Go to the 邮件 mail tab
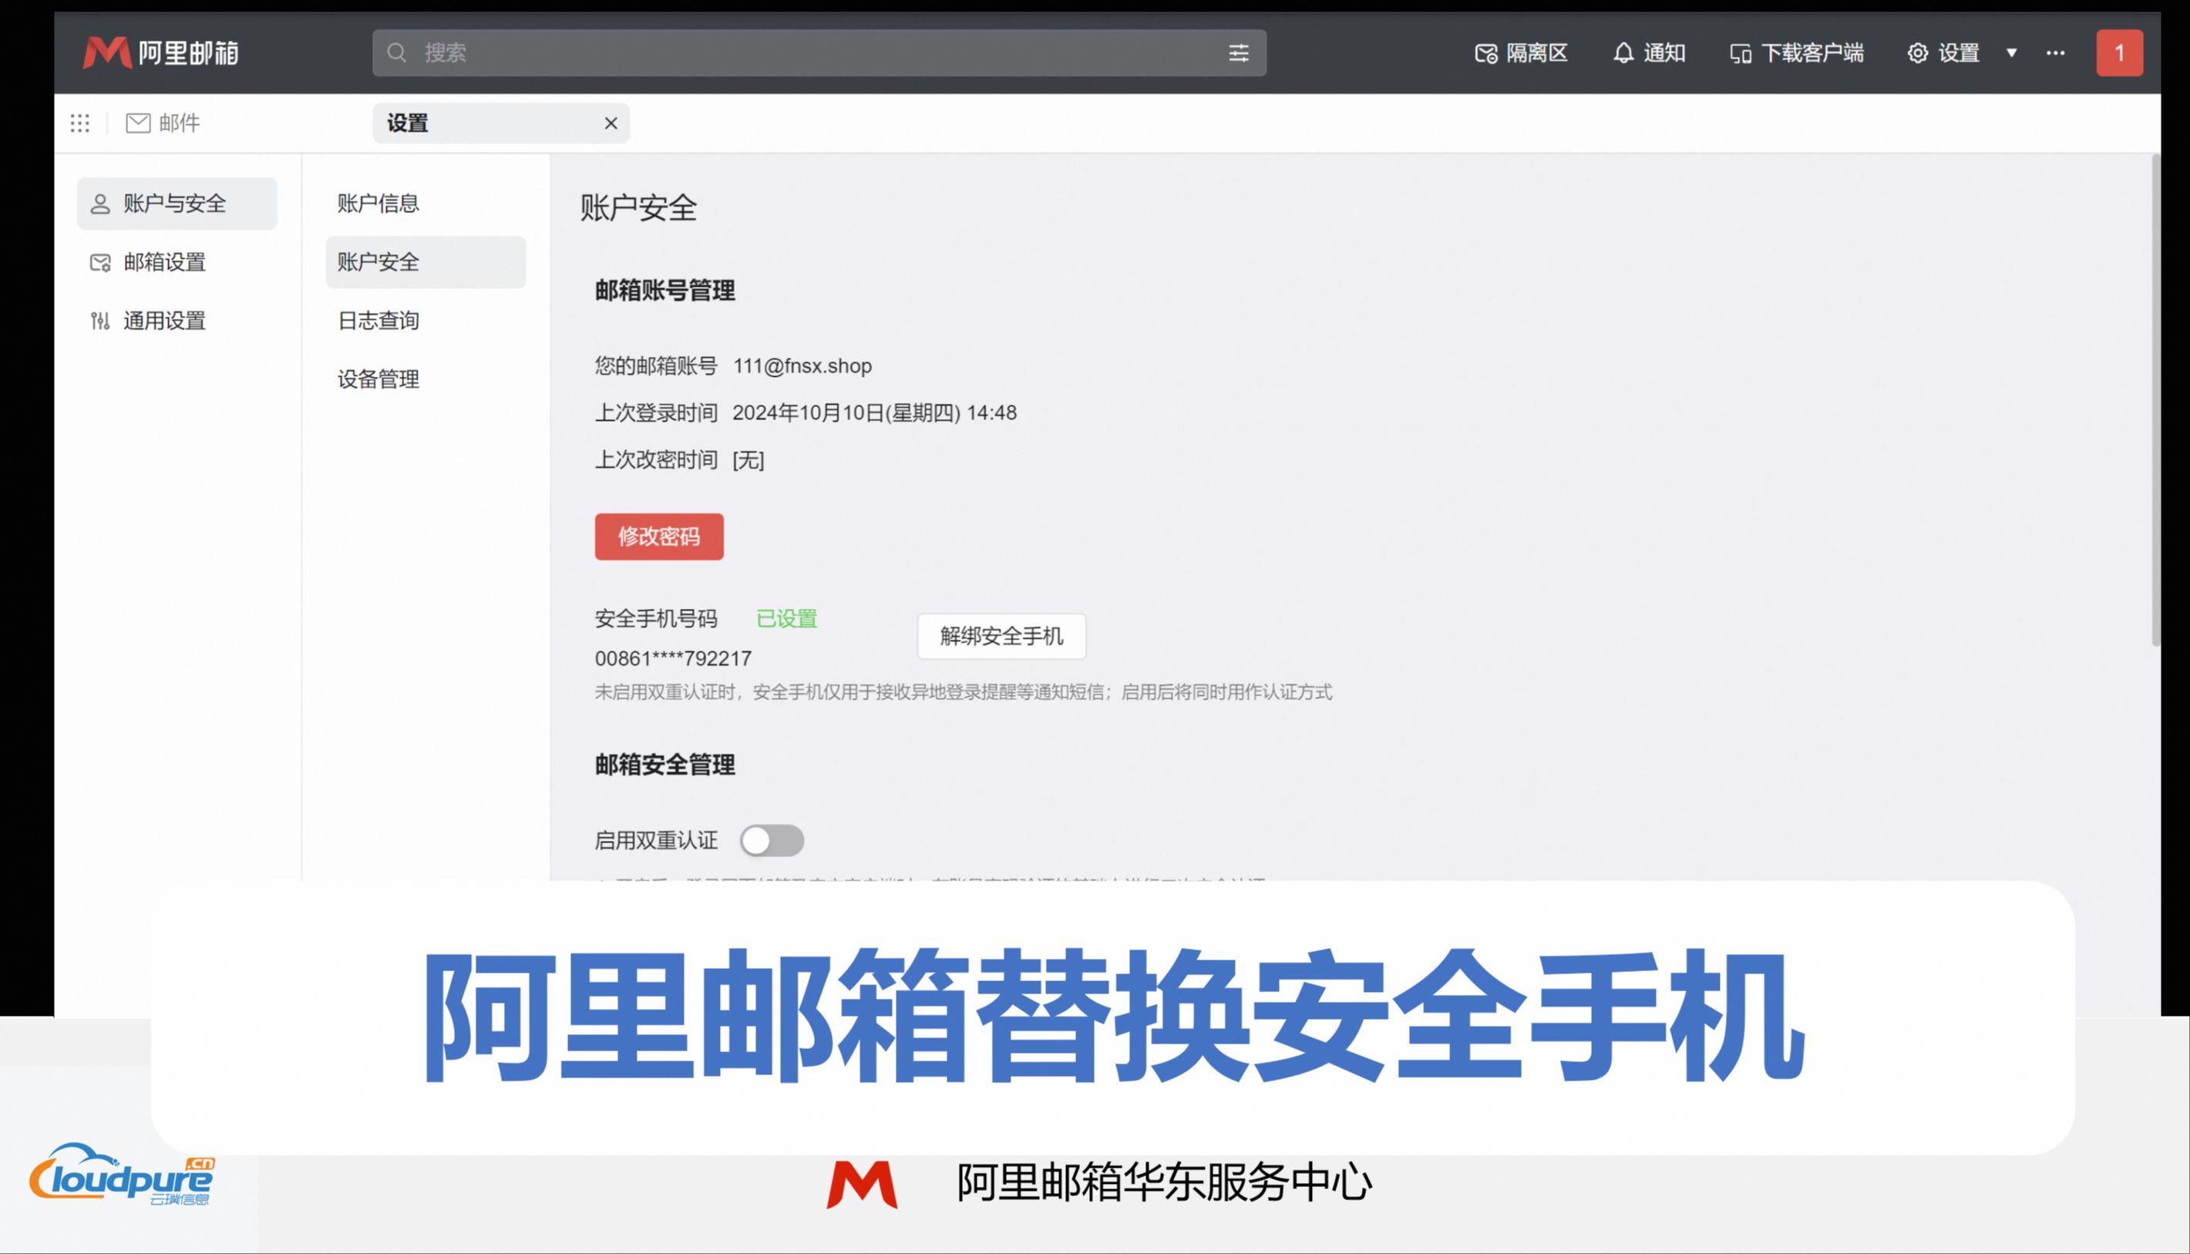 (163, 123)
